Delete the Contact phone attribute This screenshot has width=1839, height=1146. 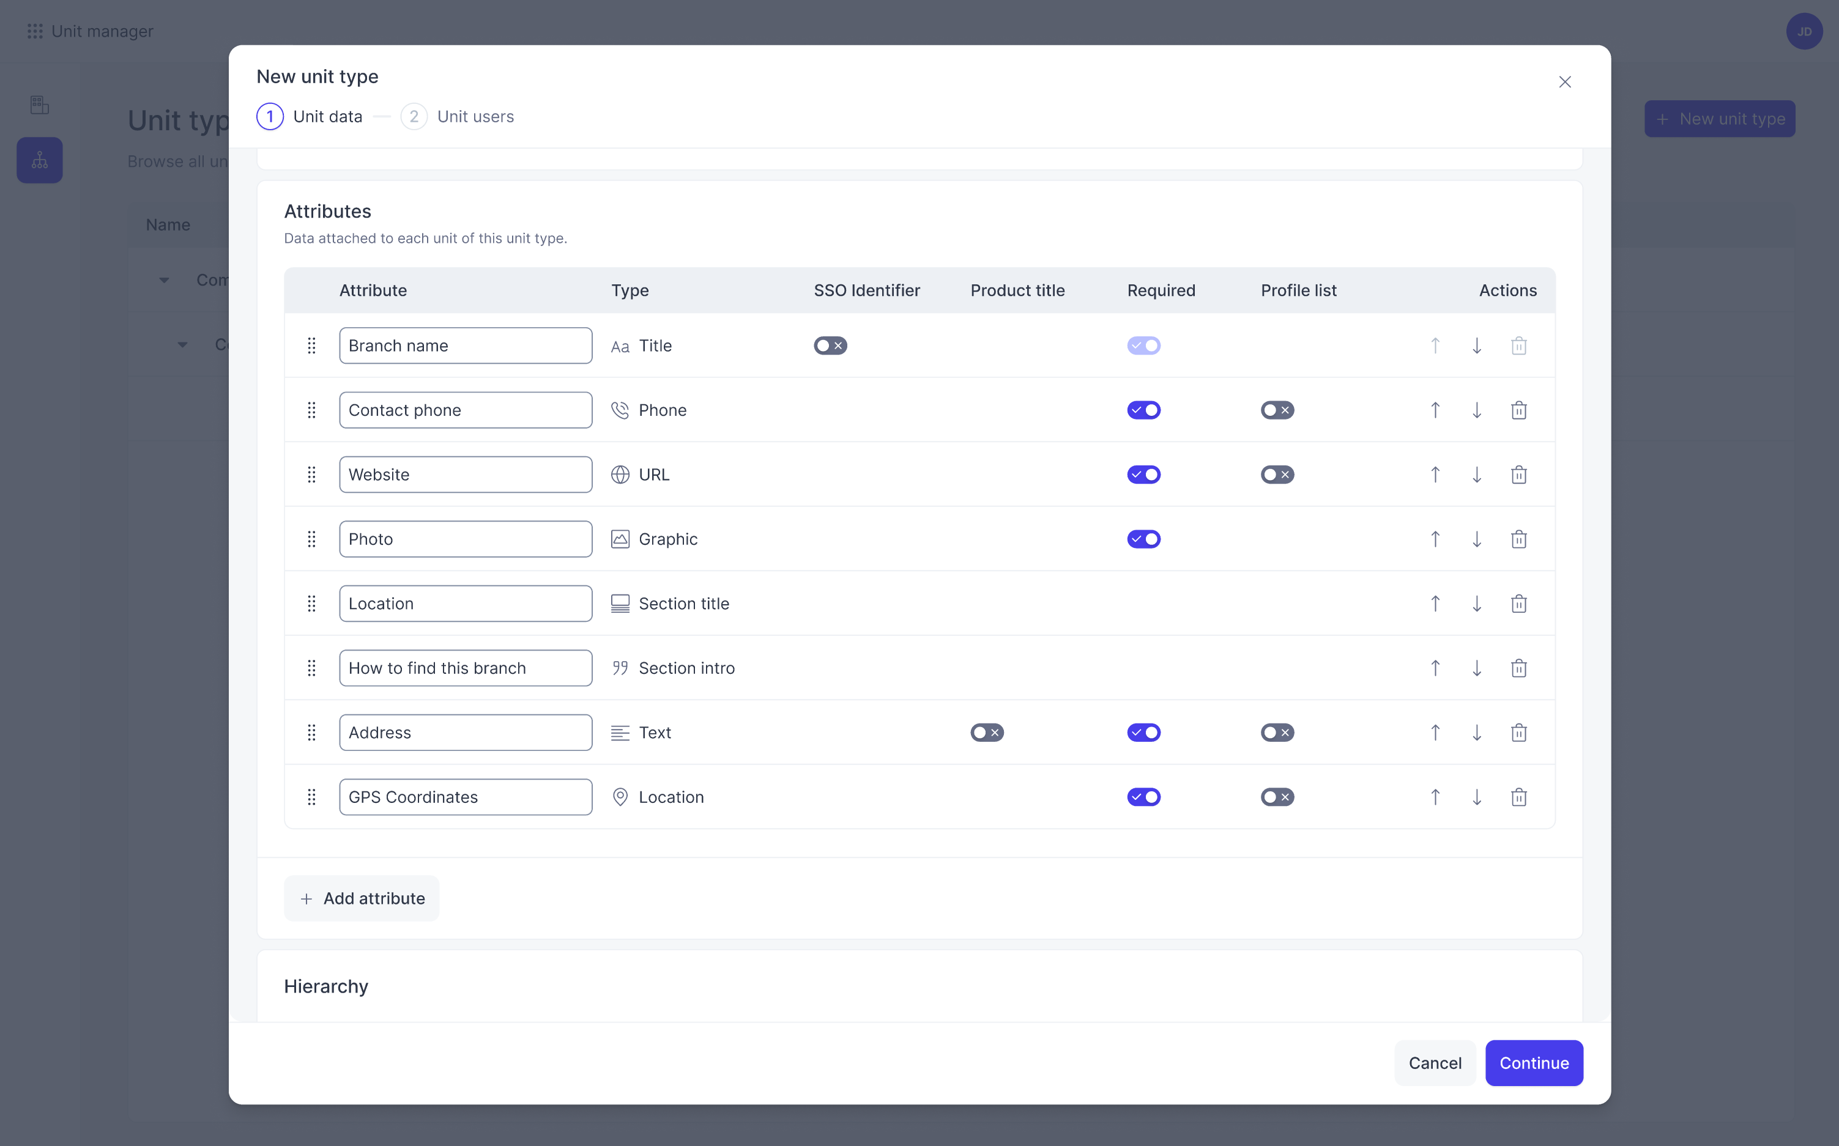click(x=1518, y=410)
